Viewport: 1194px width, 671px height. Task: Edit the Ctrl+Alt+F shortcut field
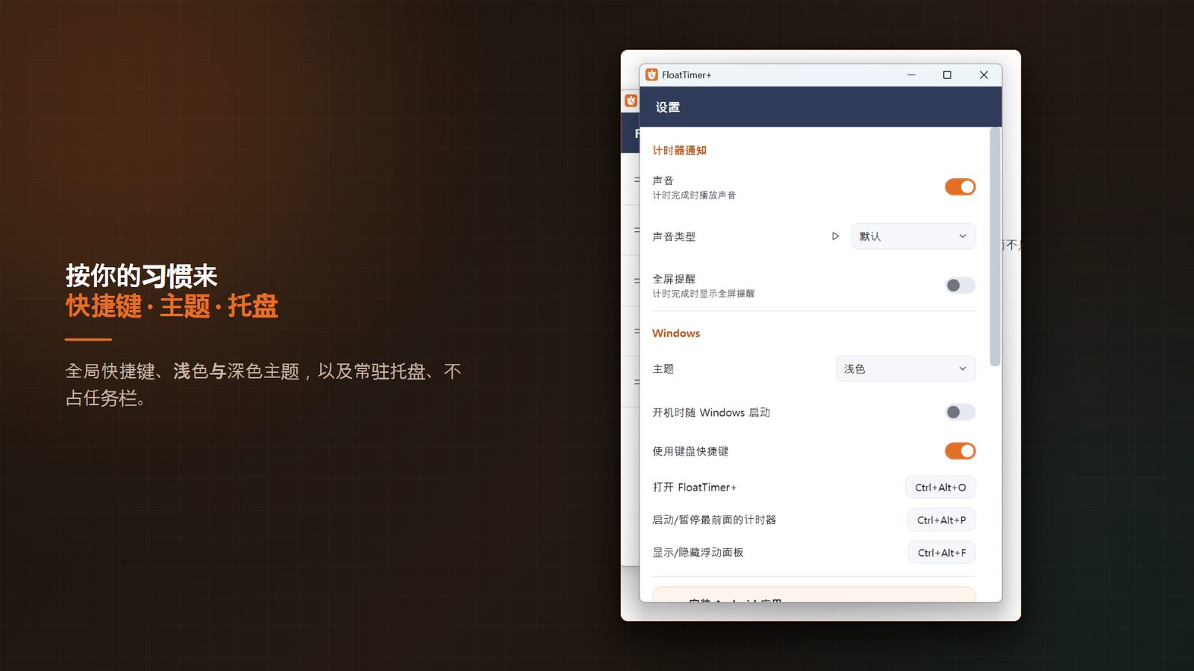click(x=942, y=553)
